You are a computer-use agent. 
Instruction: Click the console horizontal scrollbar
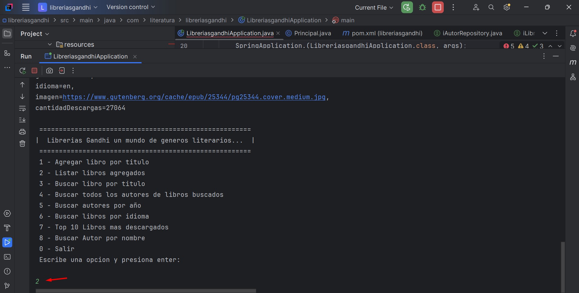point(146,291)
